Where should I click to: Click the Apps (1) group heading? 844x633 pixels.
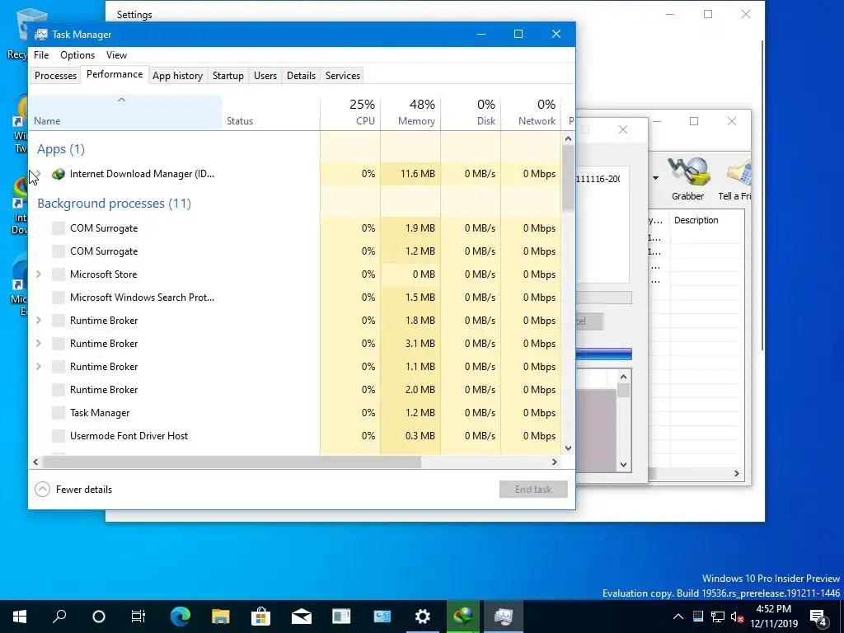coord(61,149)
